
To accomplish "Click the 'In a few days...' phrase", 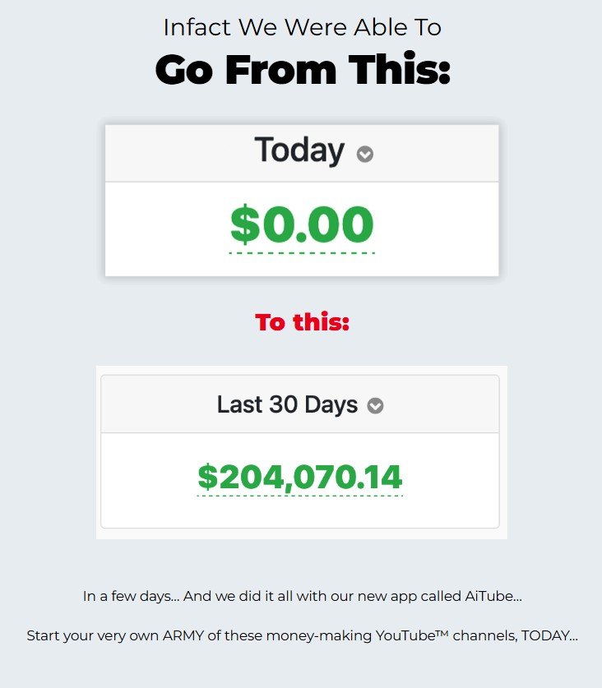I will [131, 597].
